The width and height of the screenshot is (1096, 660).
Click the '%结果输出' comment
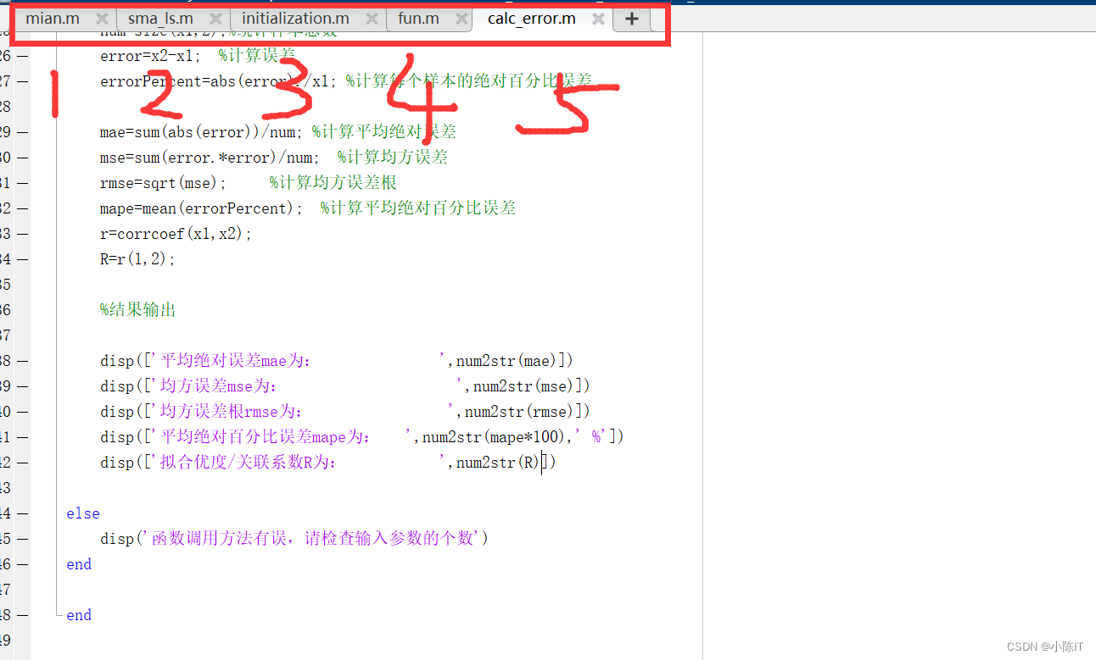click(x=137, y=310)
